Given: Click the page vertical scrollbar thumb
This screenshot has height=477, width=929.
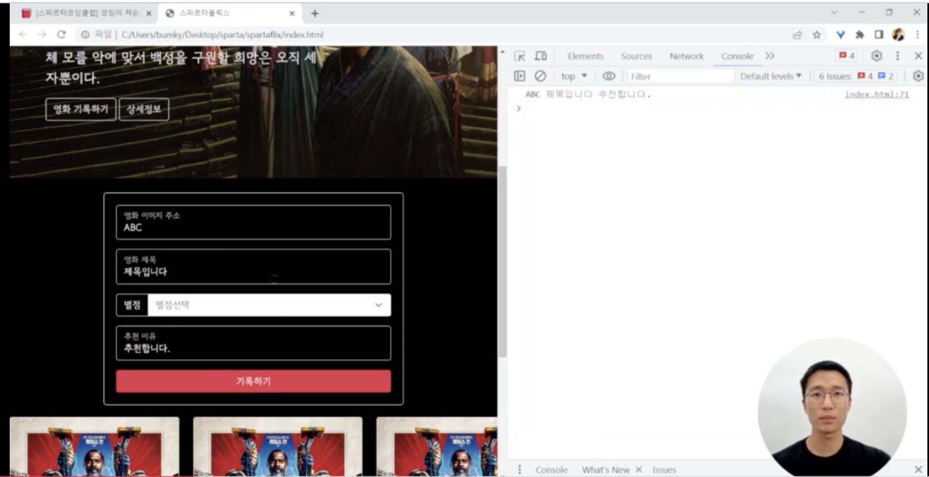Looking at the screenshot, I should [x=503, y=261].
